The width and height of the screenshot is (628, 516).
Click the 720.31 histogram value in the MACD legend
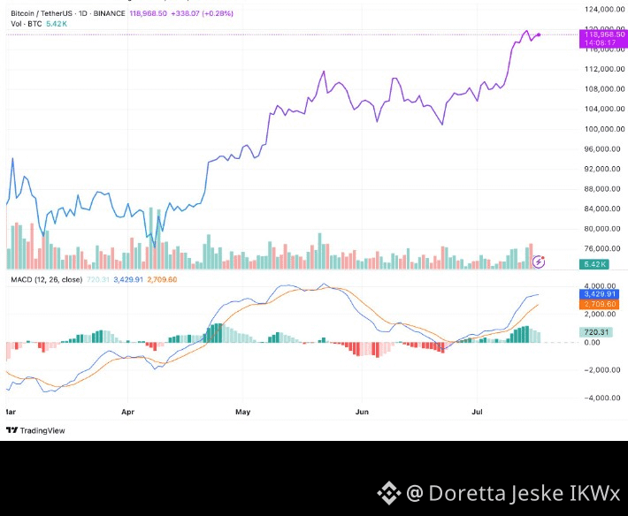[x=97, y=279]
